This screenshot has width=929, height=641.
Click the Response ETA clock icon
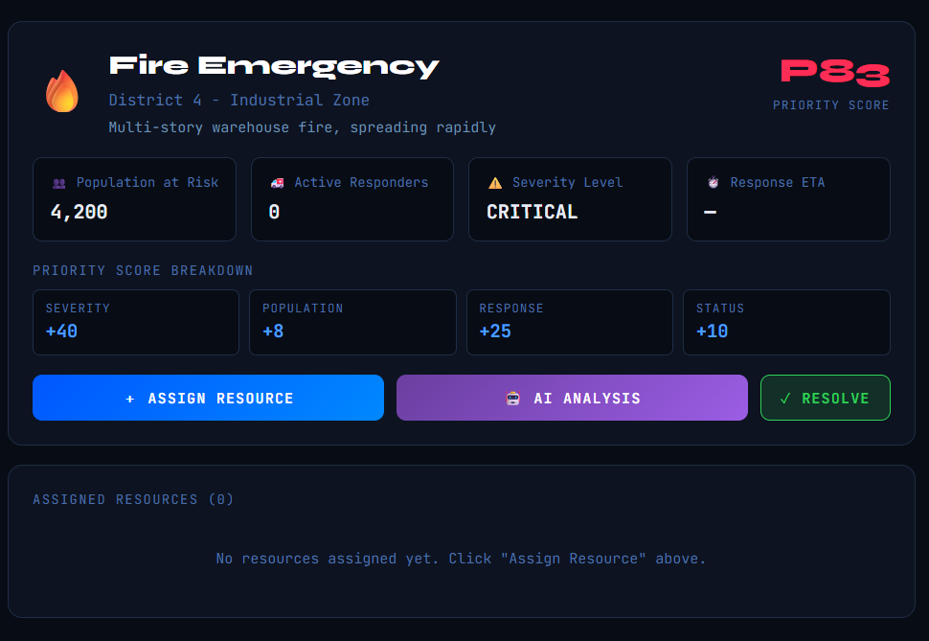pos(713,183)
